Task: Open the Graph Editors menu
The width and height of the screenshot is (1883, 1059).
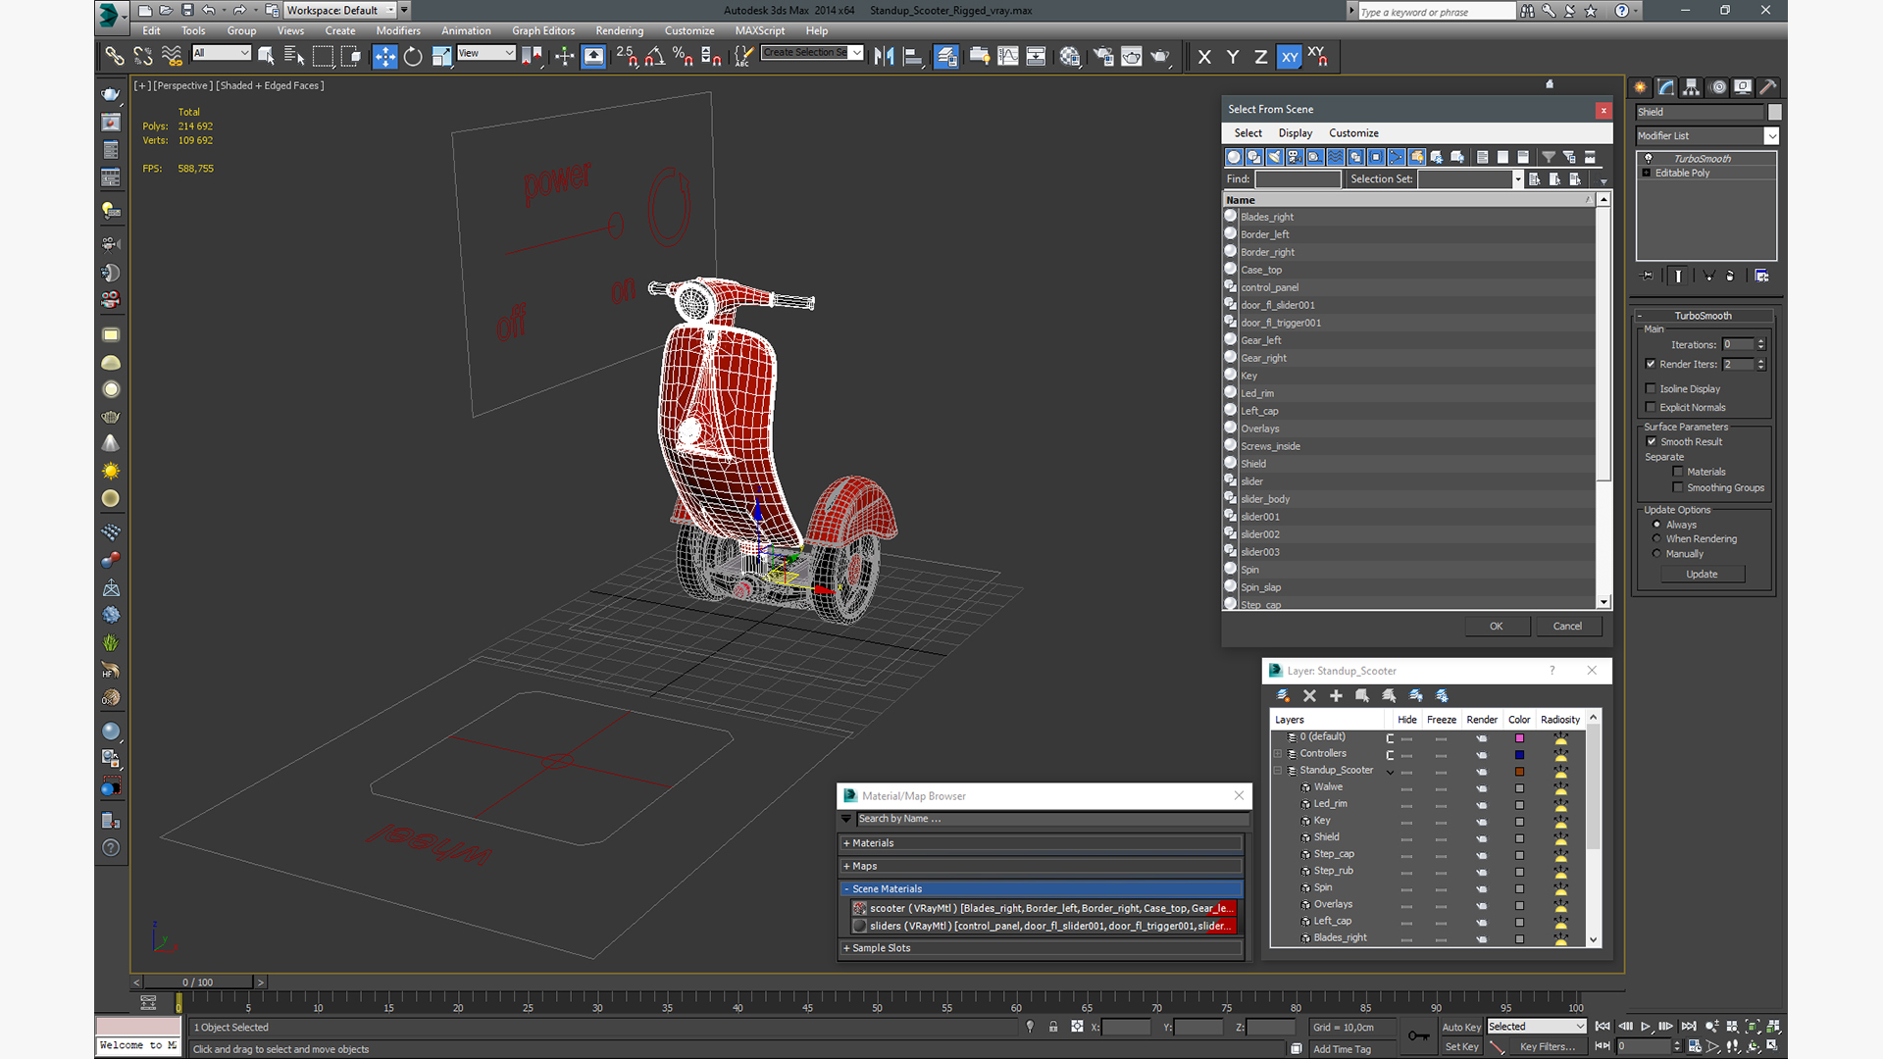Action: coord(543,30)
